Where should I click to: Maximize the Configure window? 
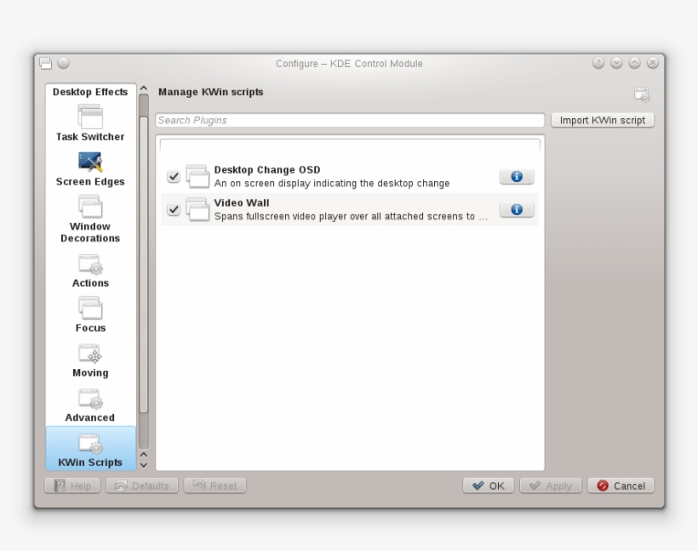[x=635, y=63]
